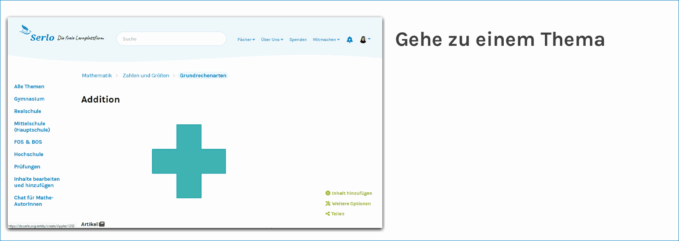Screen dimensions: 679x241
Task: Select Alle Themen in sidebar
Action: 29,87
